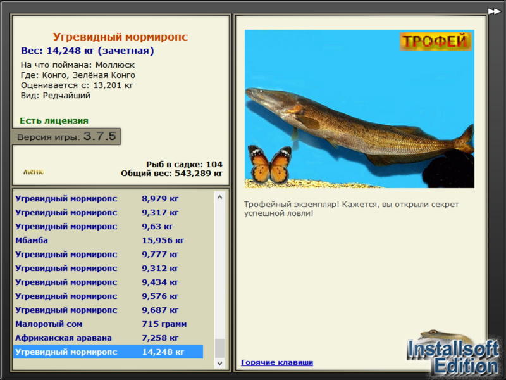Click the trophy fish photo

(359, 109)
